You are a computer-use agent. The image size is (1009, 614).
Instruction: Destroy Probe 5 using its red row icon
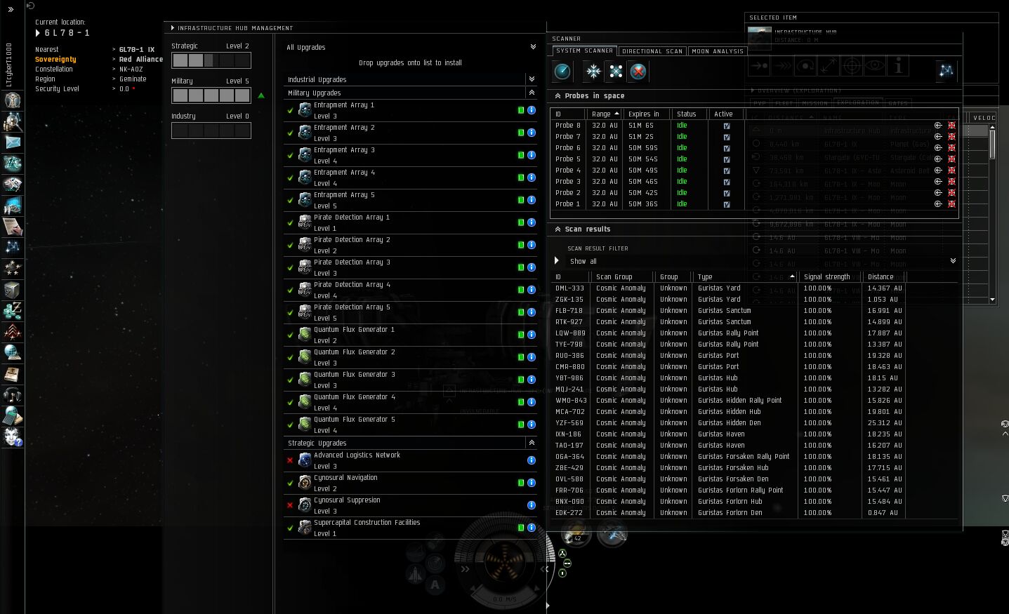pyautogui.click(x=951, y=159)
